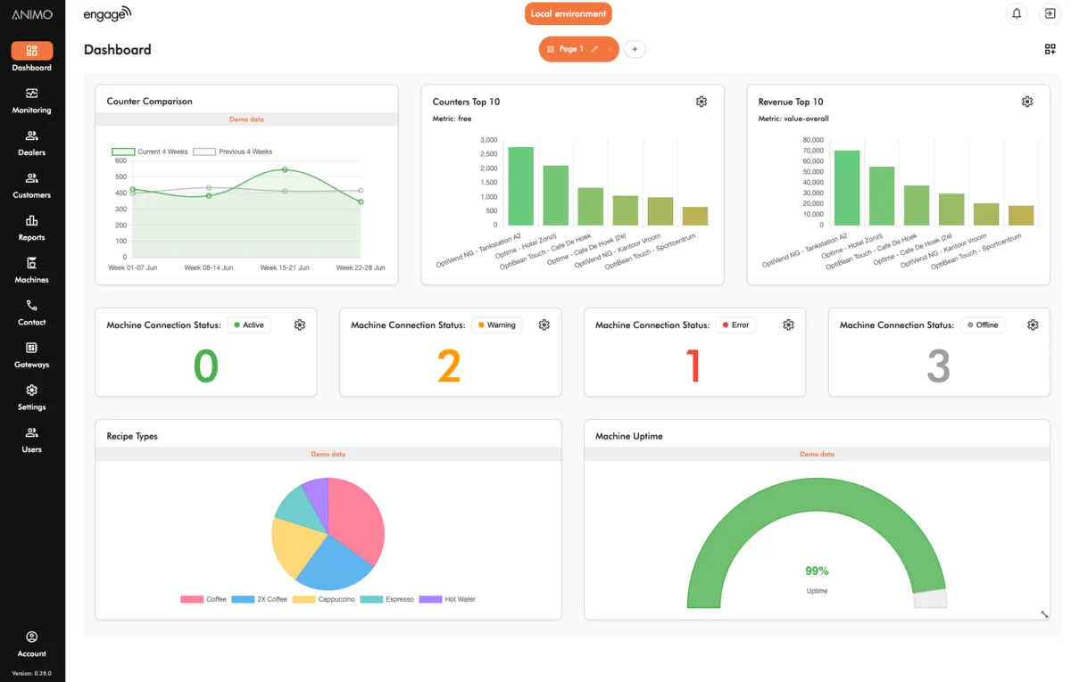This screenshot has height=682, width=1071.
Task: Click the ANIMO logo
Action: (x=32, y=14)
